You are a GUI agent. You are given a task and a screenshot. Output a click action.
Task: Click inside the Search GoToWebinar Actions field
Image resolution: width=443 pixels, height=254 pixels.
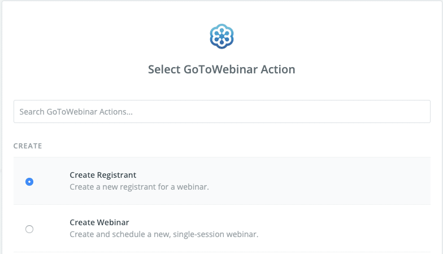coord(221,112)
